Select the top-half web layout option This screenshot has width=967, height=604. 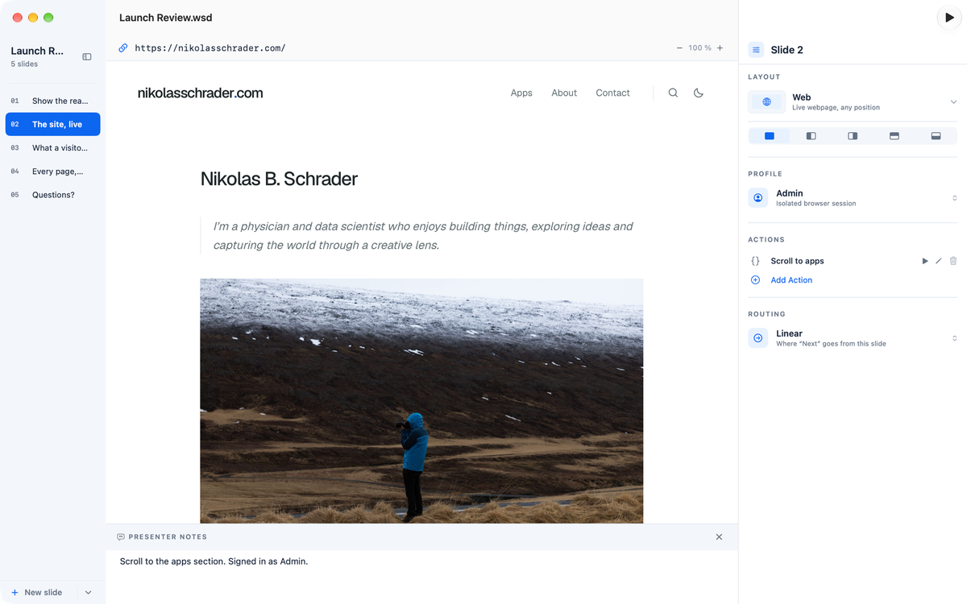(894, 136)
